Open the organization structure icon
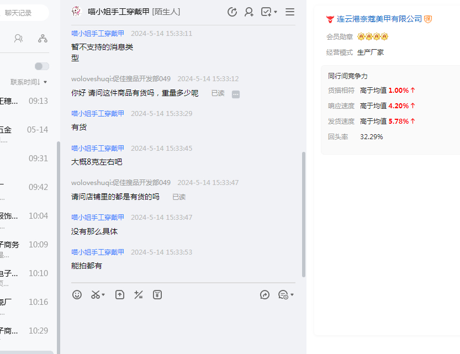Screen dimensions: 460x354 (43, 38)
